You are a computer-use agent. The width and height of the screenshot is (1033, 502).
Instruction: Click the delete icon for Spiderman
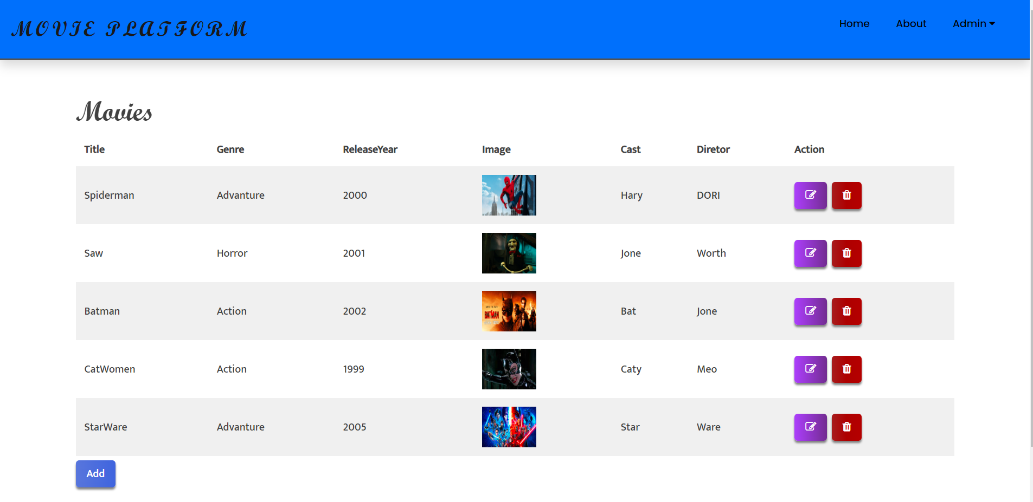coord(846,195)
